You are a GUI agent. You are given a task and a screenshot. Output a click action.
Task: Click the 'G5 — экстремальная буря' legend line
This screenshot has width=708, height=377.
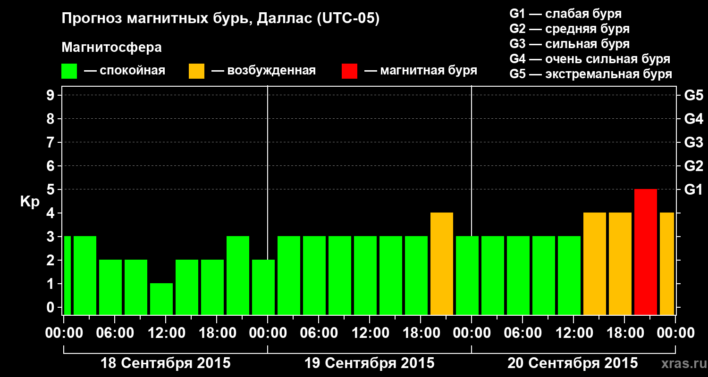(x=591, y=74)
